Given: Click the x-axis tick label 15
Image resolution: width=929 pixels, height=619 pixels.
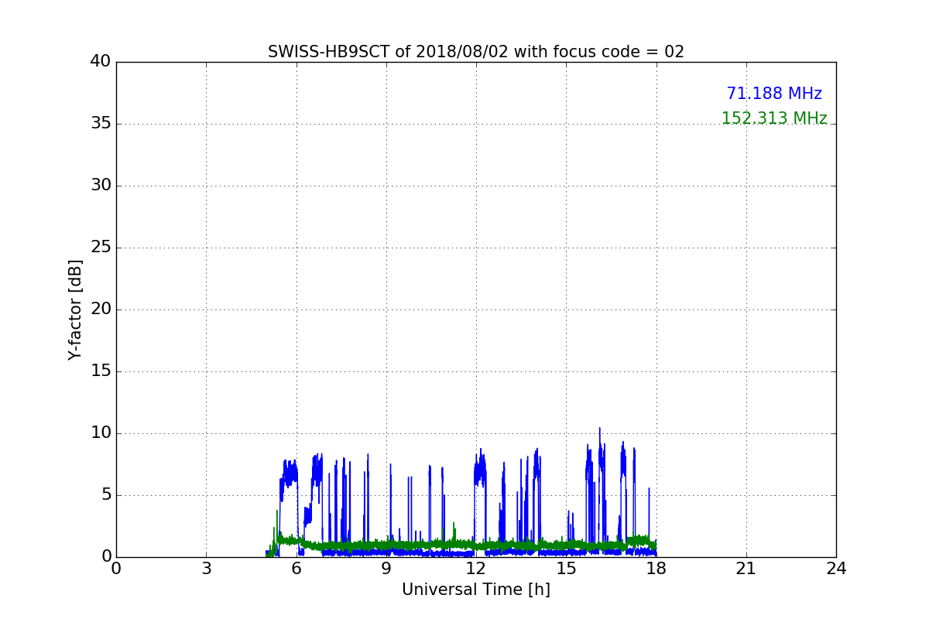Looking at the screenshot, I should (566, 569).
